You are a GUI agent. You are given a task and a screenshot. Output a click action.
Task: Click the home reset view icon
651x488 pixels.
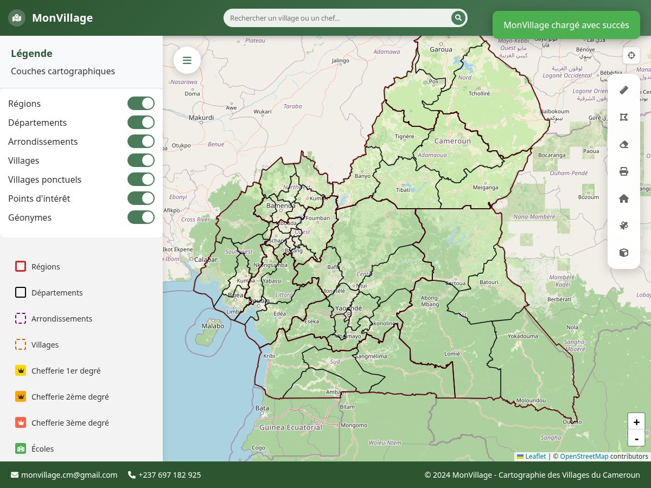point(624,198)
